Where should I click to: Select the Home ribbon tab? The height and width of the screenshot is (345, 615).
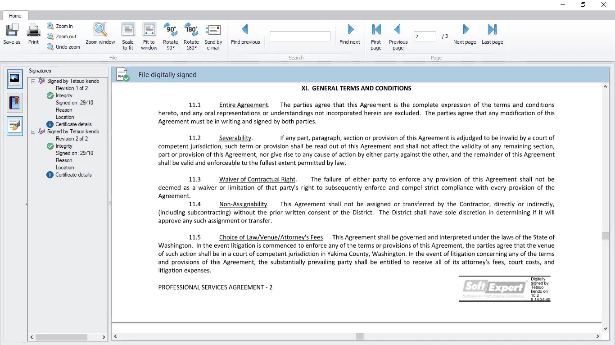pyautogui.click(x=15, y=15)
